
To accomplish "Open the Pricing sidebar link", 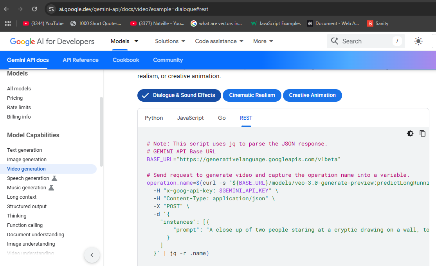I will [15, 98].
